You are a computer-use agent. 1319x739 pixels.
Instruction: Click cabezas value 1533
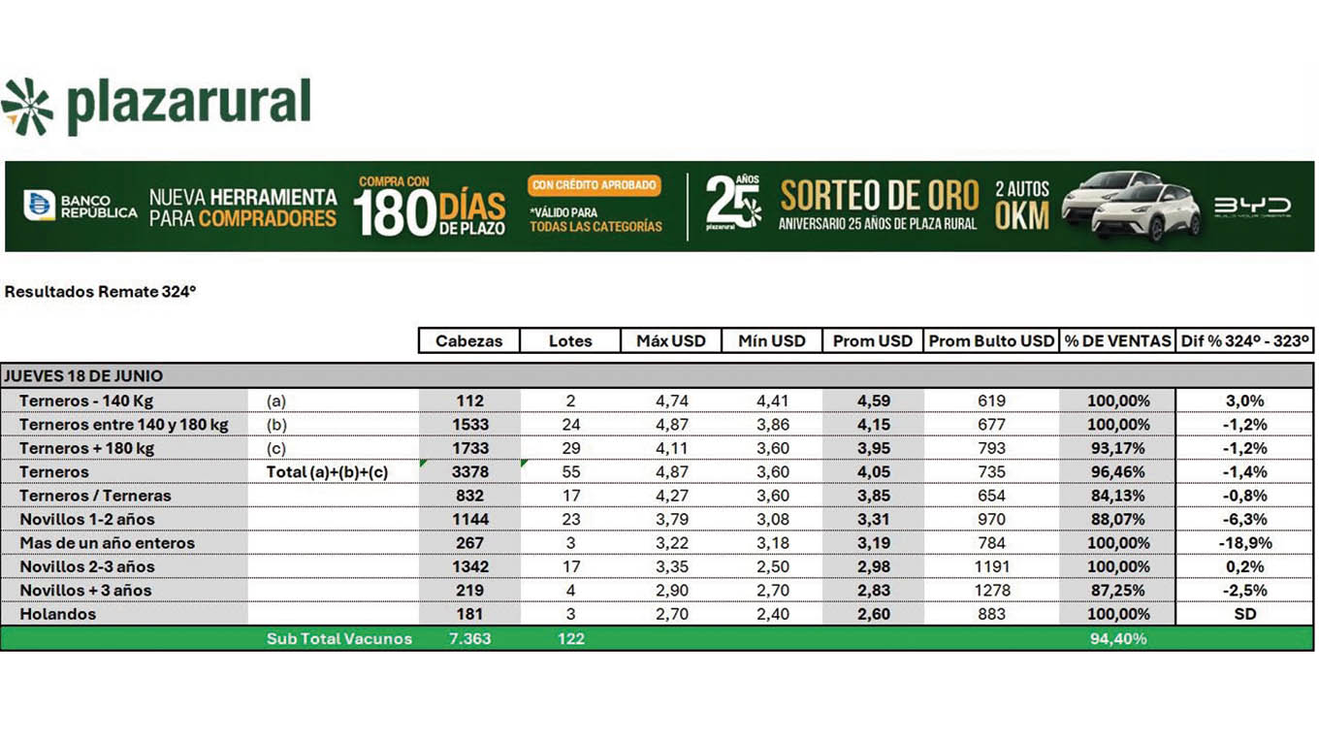(469, 424)
